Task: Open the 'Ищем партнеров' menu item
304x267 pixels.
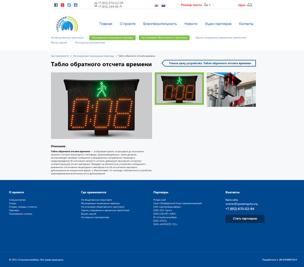Action: coord(218,24)
